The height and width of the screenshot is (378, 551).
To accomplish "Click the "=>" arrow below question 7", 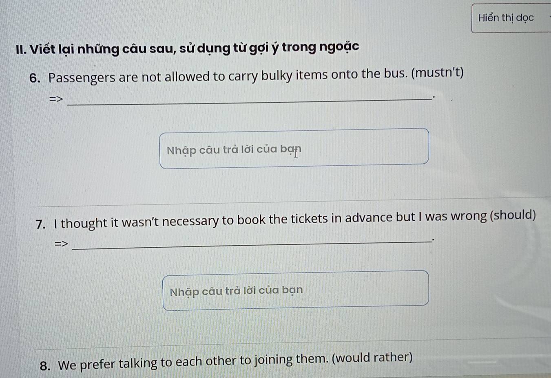I will (62, 244).
